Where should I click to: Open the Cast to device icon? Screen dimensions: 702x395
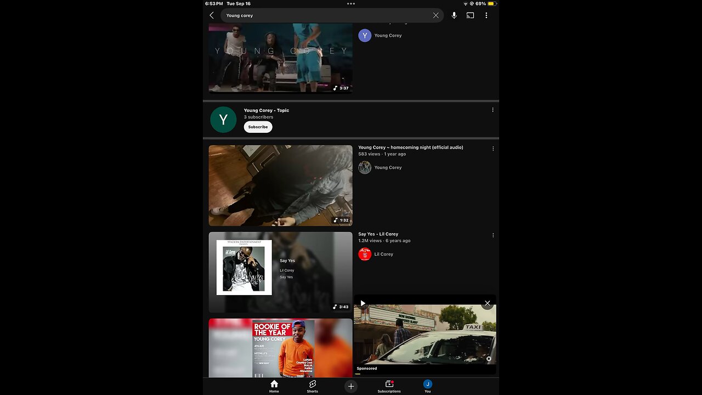[x=470, y=15]
